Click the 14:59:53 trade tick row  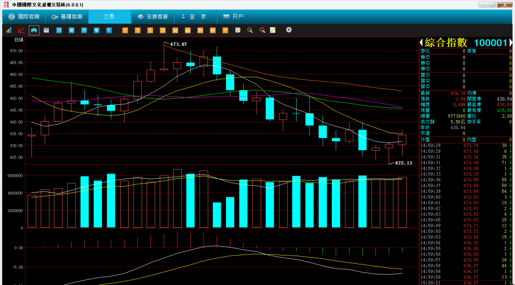point(466,237)
